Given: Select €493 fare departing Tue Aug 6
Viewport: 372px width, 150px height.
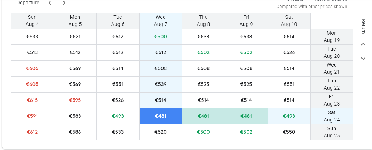Looking at the screenshot, I should click(x=118, y=116).
